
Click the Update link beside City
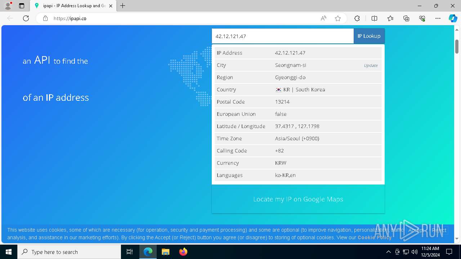(371, 65)
